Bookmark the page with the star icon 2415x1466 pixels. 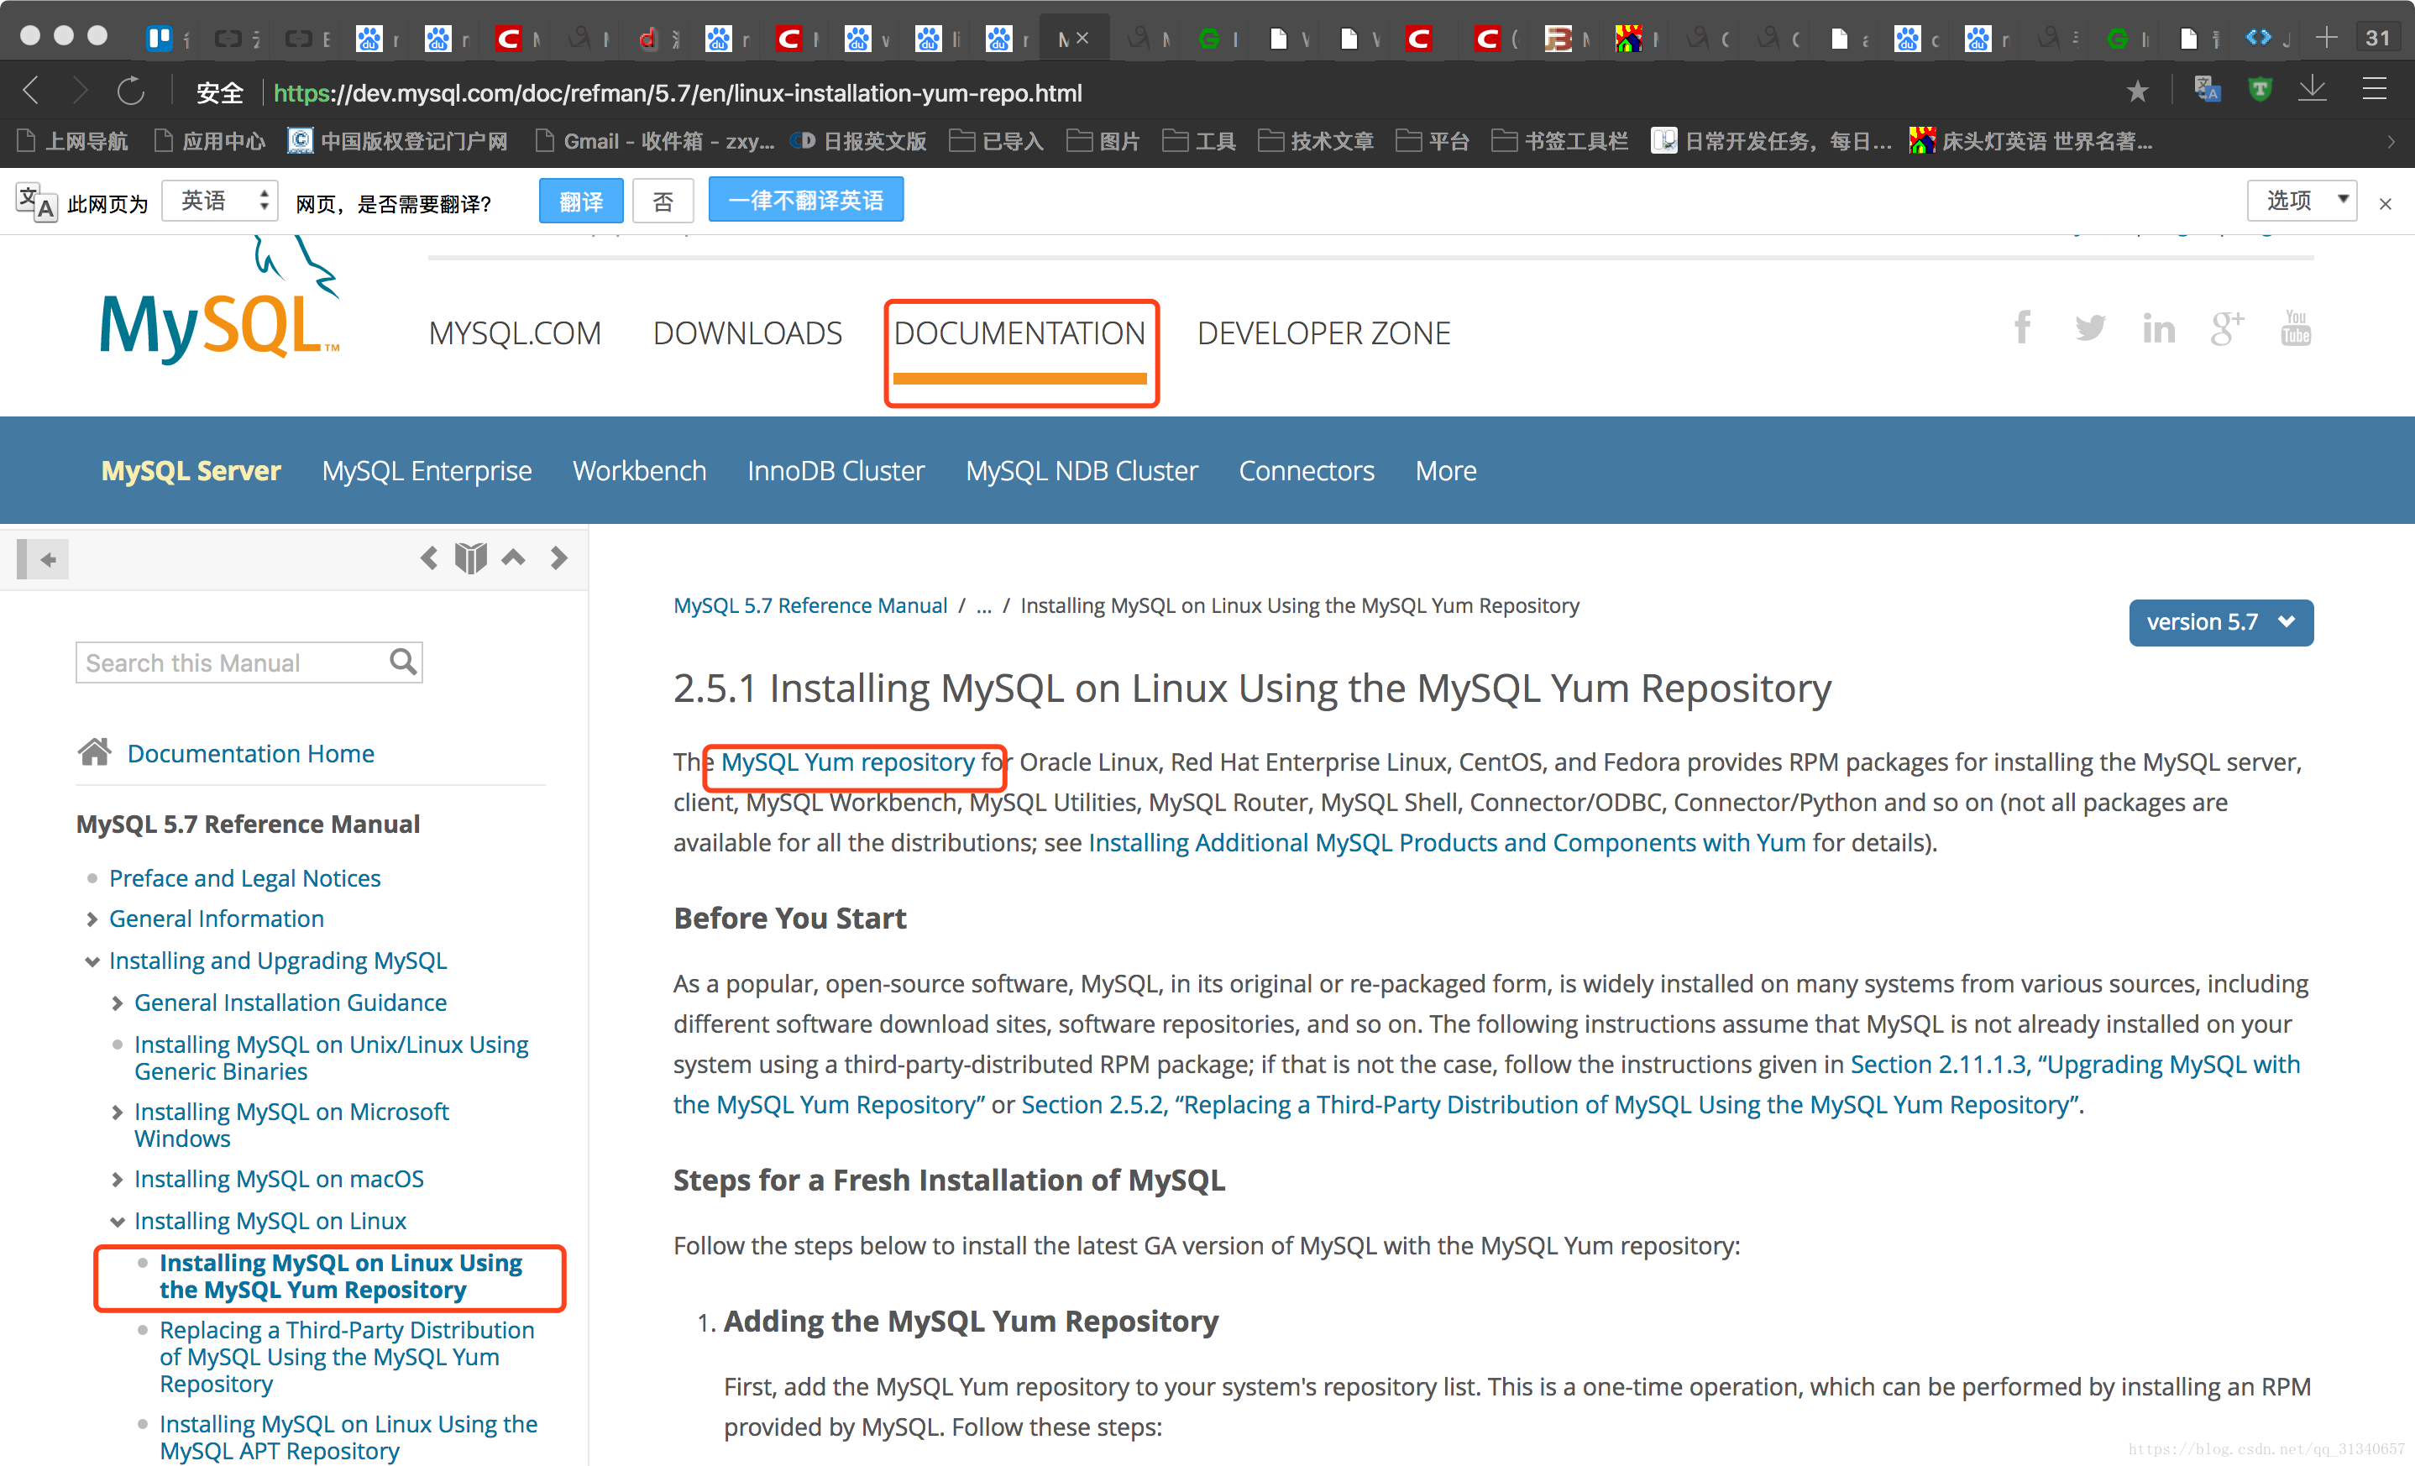(x=2138, y=92)
